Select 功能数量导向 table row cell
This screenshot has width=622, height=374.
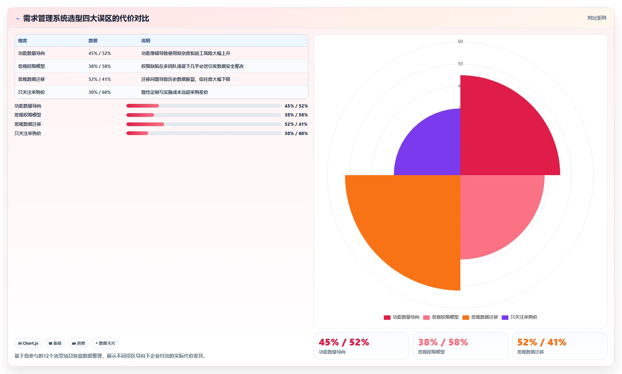coord(32,53)
